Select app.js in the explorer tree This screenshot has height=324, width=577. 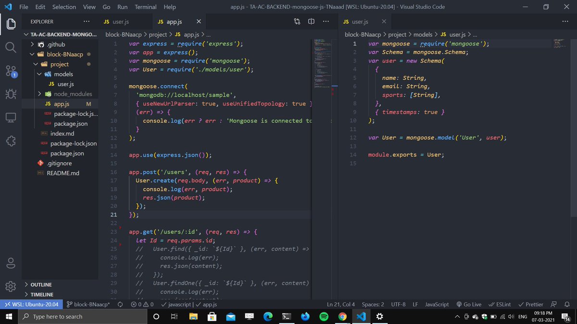pyautogui.click(x=60, y=104)
